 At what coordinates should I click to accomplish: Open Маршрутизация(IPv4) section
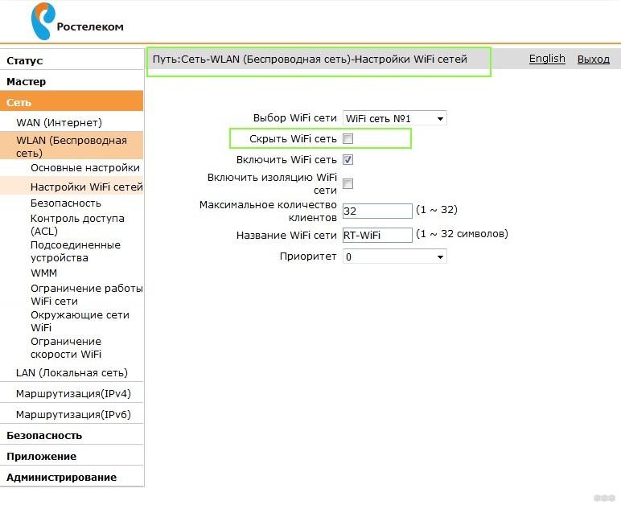(73, 394)
